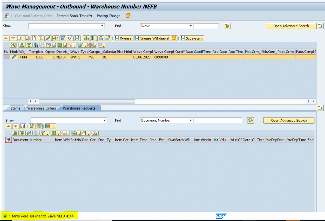The width and height of the screenshot is (325, 221).
Task: Click the panel toggle icon right of the Warehouse Requests tab row
Action: pyautogui.click(x=320, y=108)
